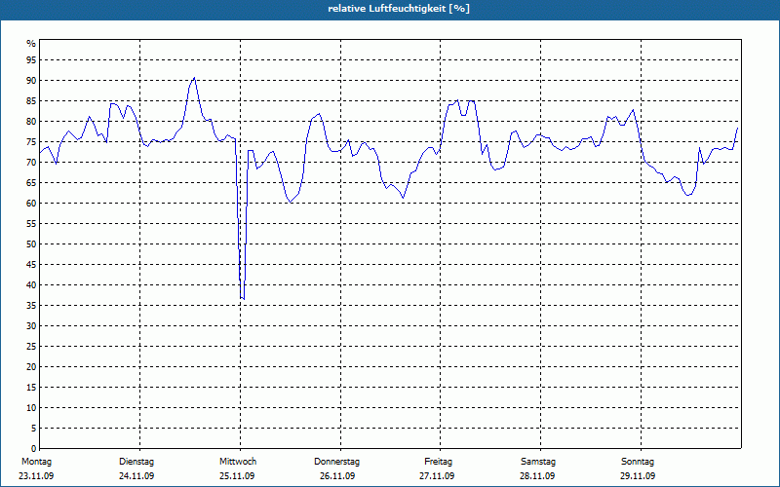Click the '35' y-axis value
The height and width of the screenshot is (487, 780).
[x=31, y=306]
